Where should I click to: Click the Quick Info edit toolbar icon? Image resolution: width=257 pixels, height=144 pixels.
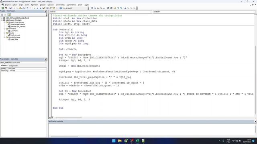coord(98,8)
